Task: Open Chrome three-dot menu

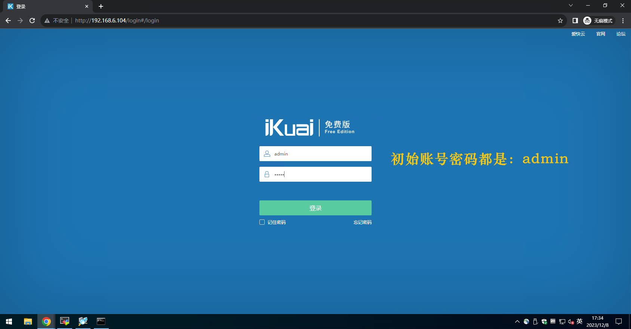Action: tap(623, 21)
